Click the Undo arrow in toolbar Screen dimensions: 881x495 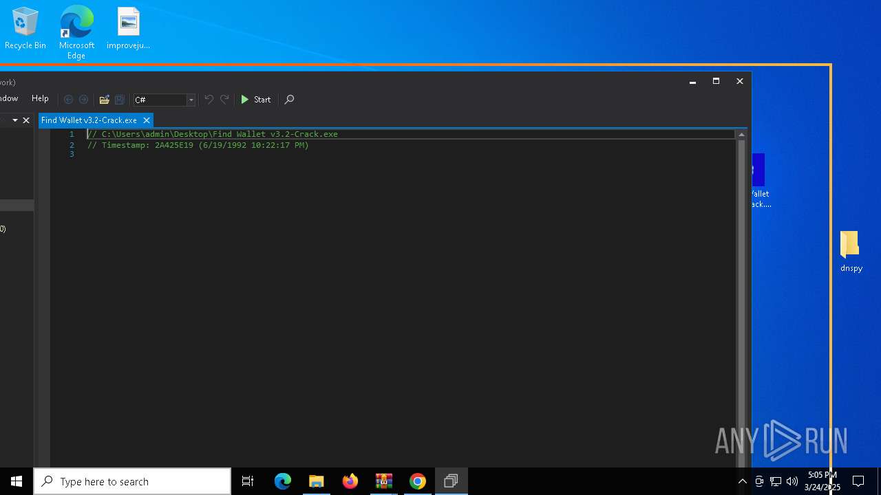209,100
